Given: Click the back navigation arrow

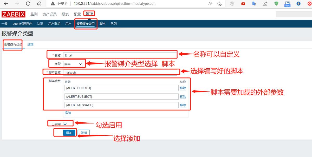Looking at the screenshot, I should pos(5,4).
